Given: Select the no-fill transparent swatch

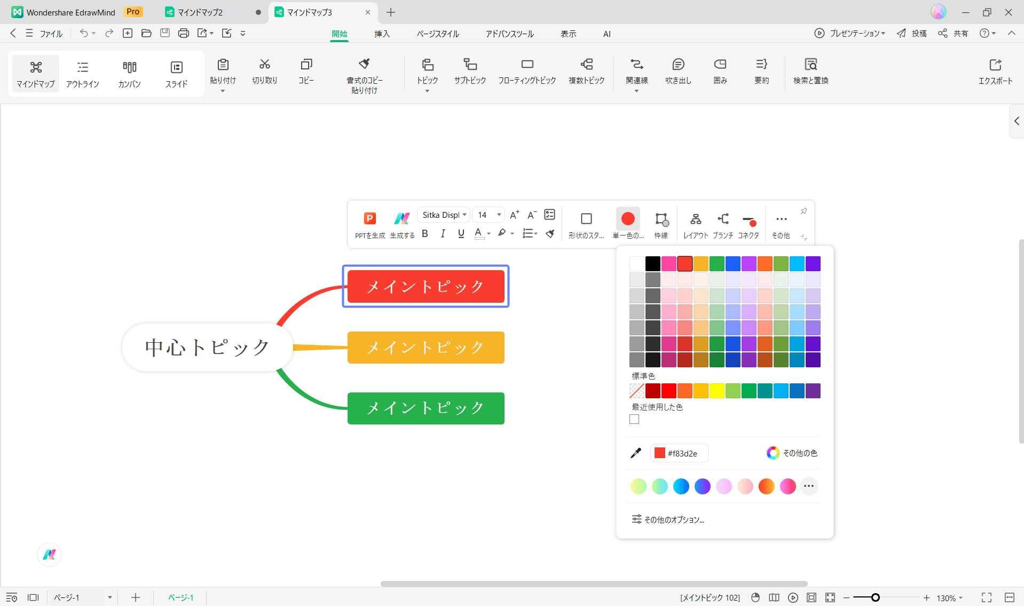Looking at the screenshot, I should point(636,391).
